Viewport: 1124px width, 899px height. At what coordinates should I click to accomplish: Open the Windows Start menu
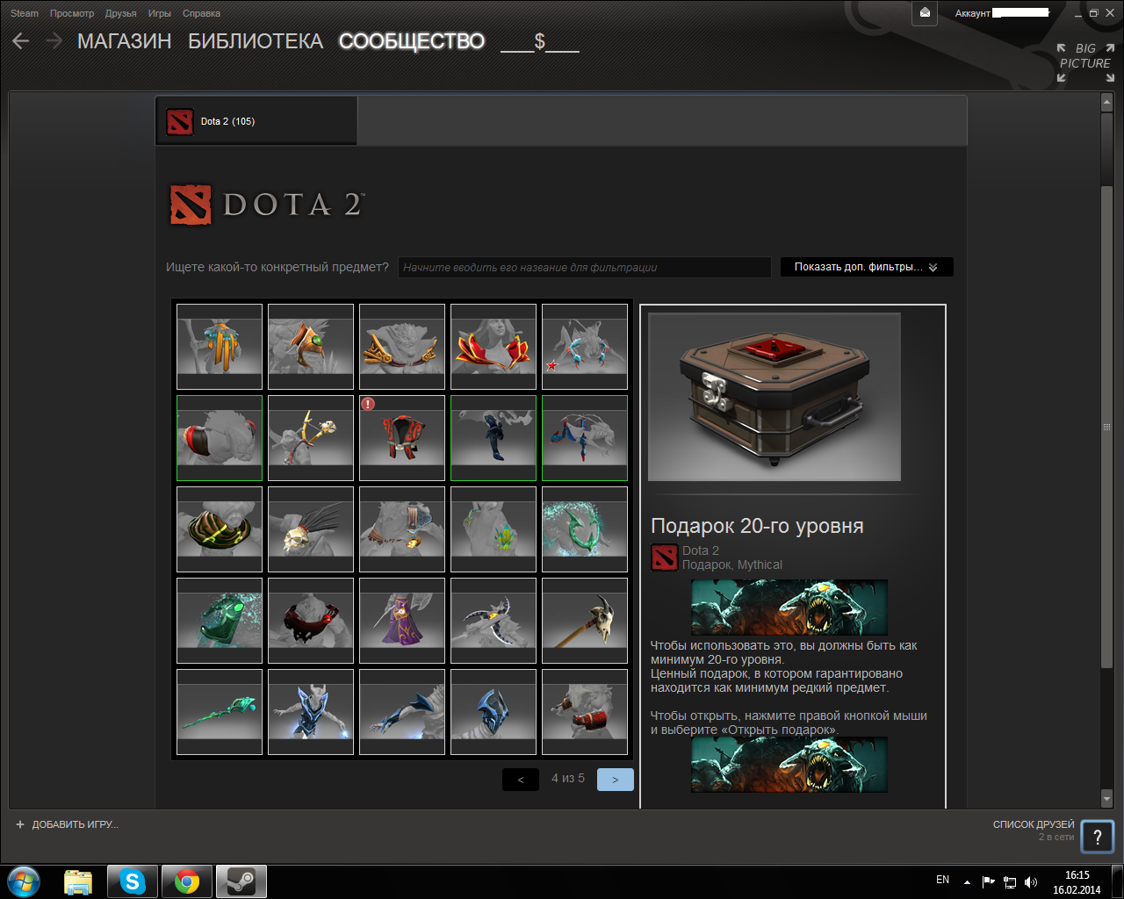24,881
